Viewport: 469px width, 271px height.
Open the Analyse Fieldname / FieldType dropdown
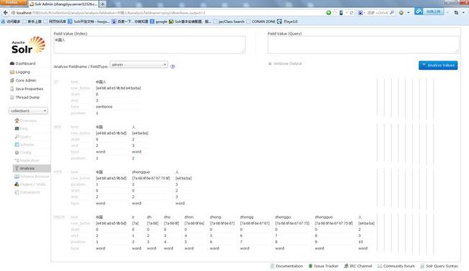139,65
